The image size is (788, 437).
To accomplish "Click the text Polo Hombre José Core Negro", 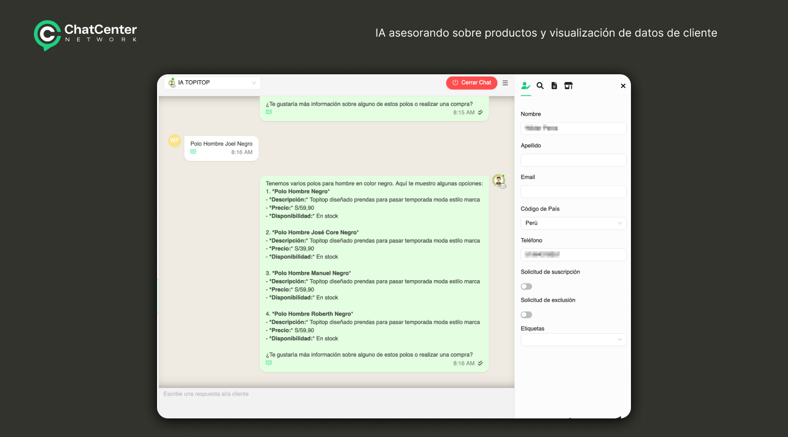I will click(x=315, y=232).
